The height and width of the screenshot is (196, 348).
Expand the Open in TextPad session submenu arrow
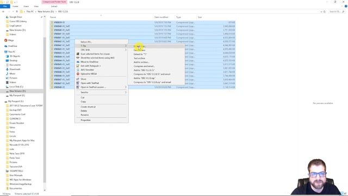click(x=126, y=87)
